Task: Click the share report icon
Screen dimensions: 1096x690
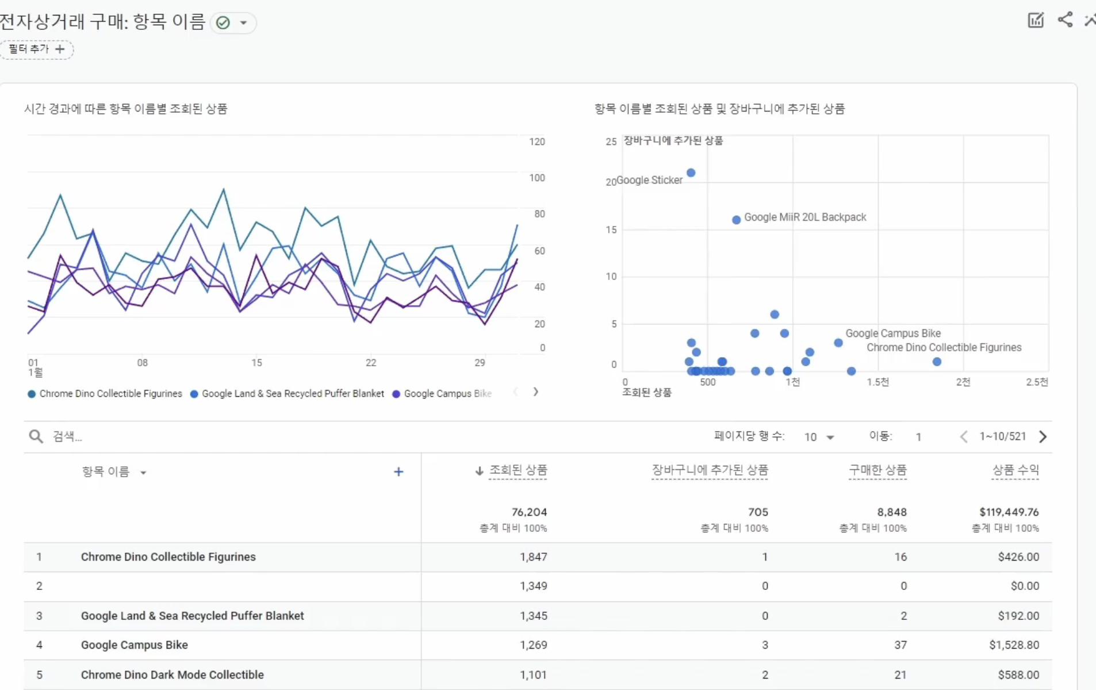Action: (x=1066, y=20)
